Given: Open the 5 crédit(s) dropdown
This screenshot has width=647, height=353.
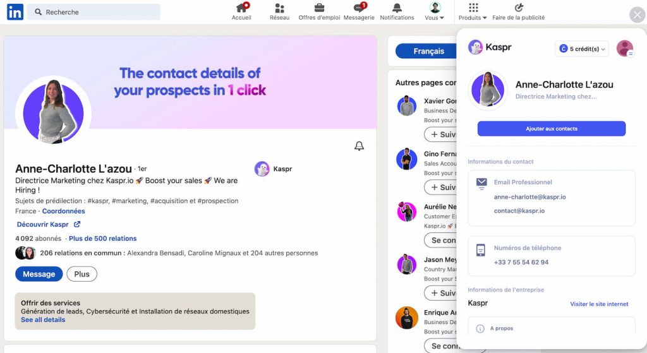Looking at the screenshot, I should (582, 49).
